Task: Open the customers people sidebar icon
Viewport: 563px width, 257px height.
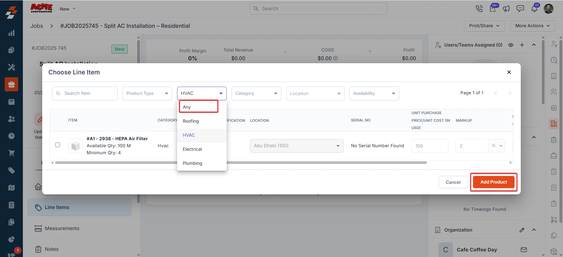Action: [x=11, y=119]
